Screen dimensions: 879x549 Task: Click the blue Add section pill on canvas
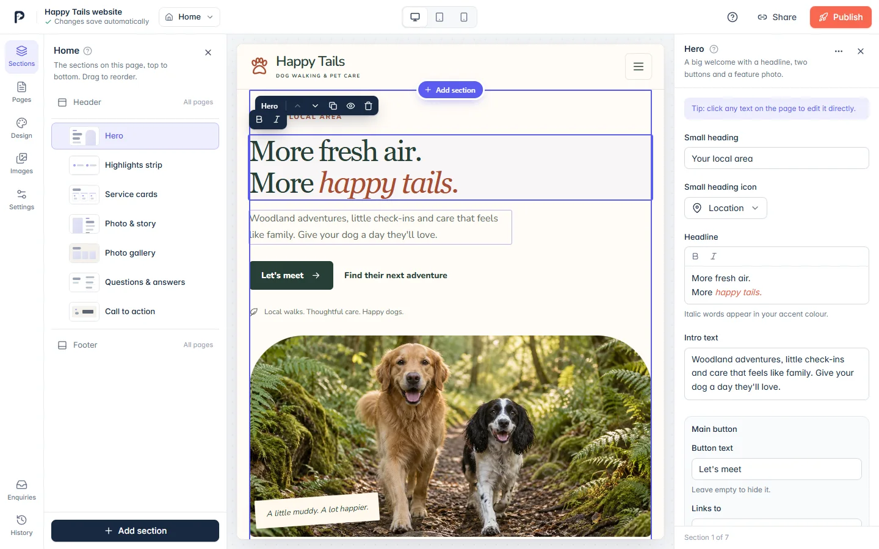click(450, 90)
